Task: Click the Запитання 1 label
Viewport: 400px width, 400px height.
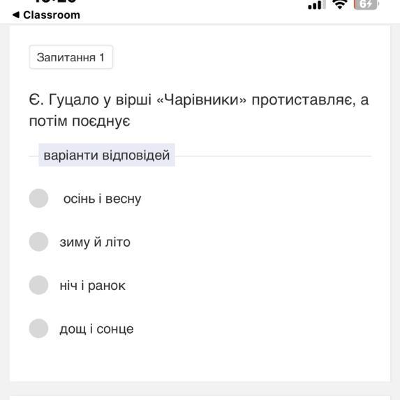Action: tap(71, 57)
